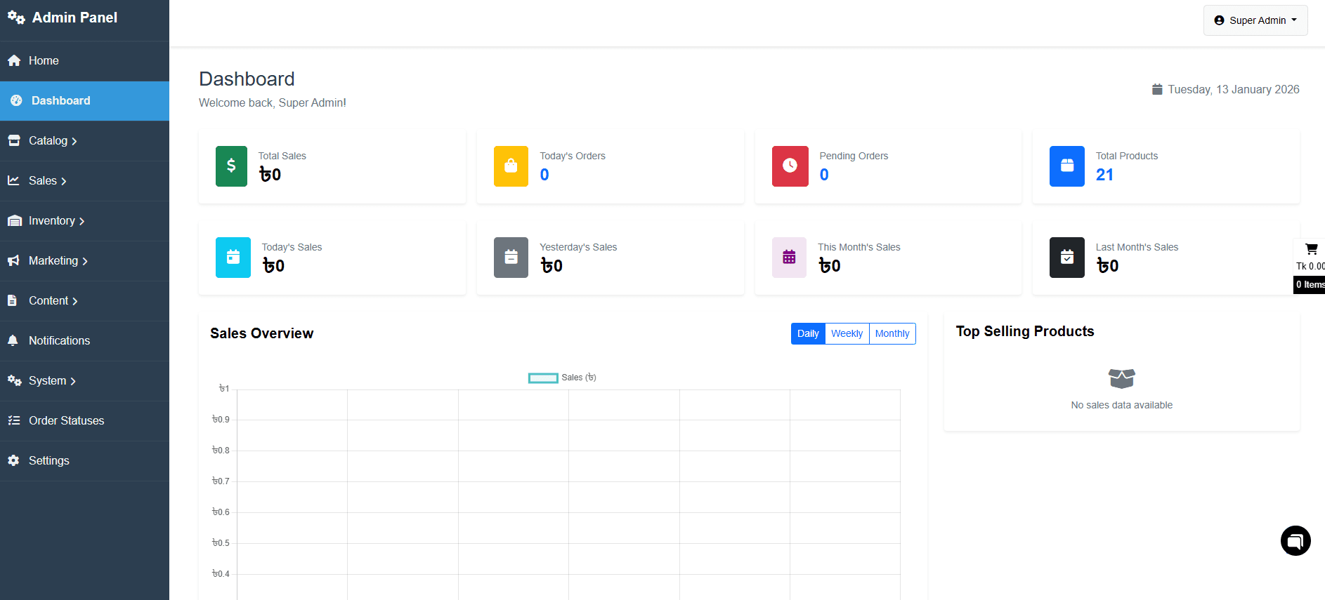
Task: Click the black calendar-check Last Month's Sales icon
Action: pyautogui.click(x=1067, y=258)
